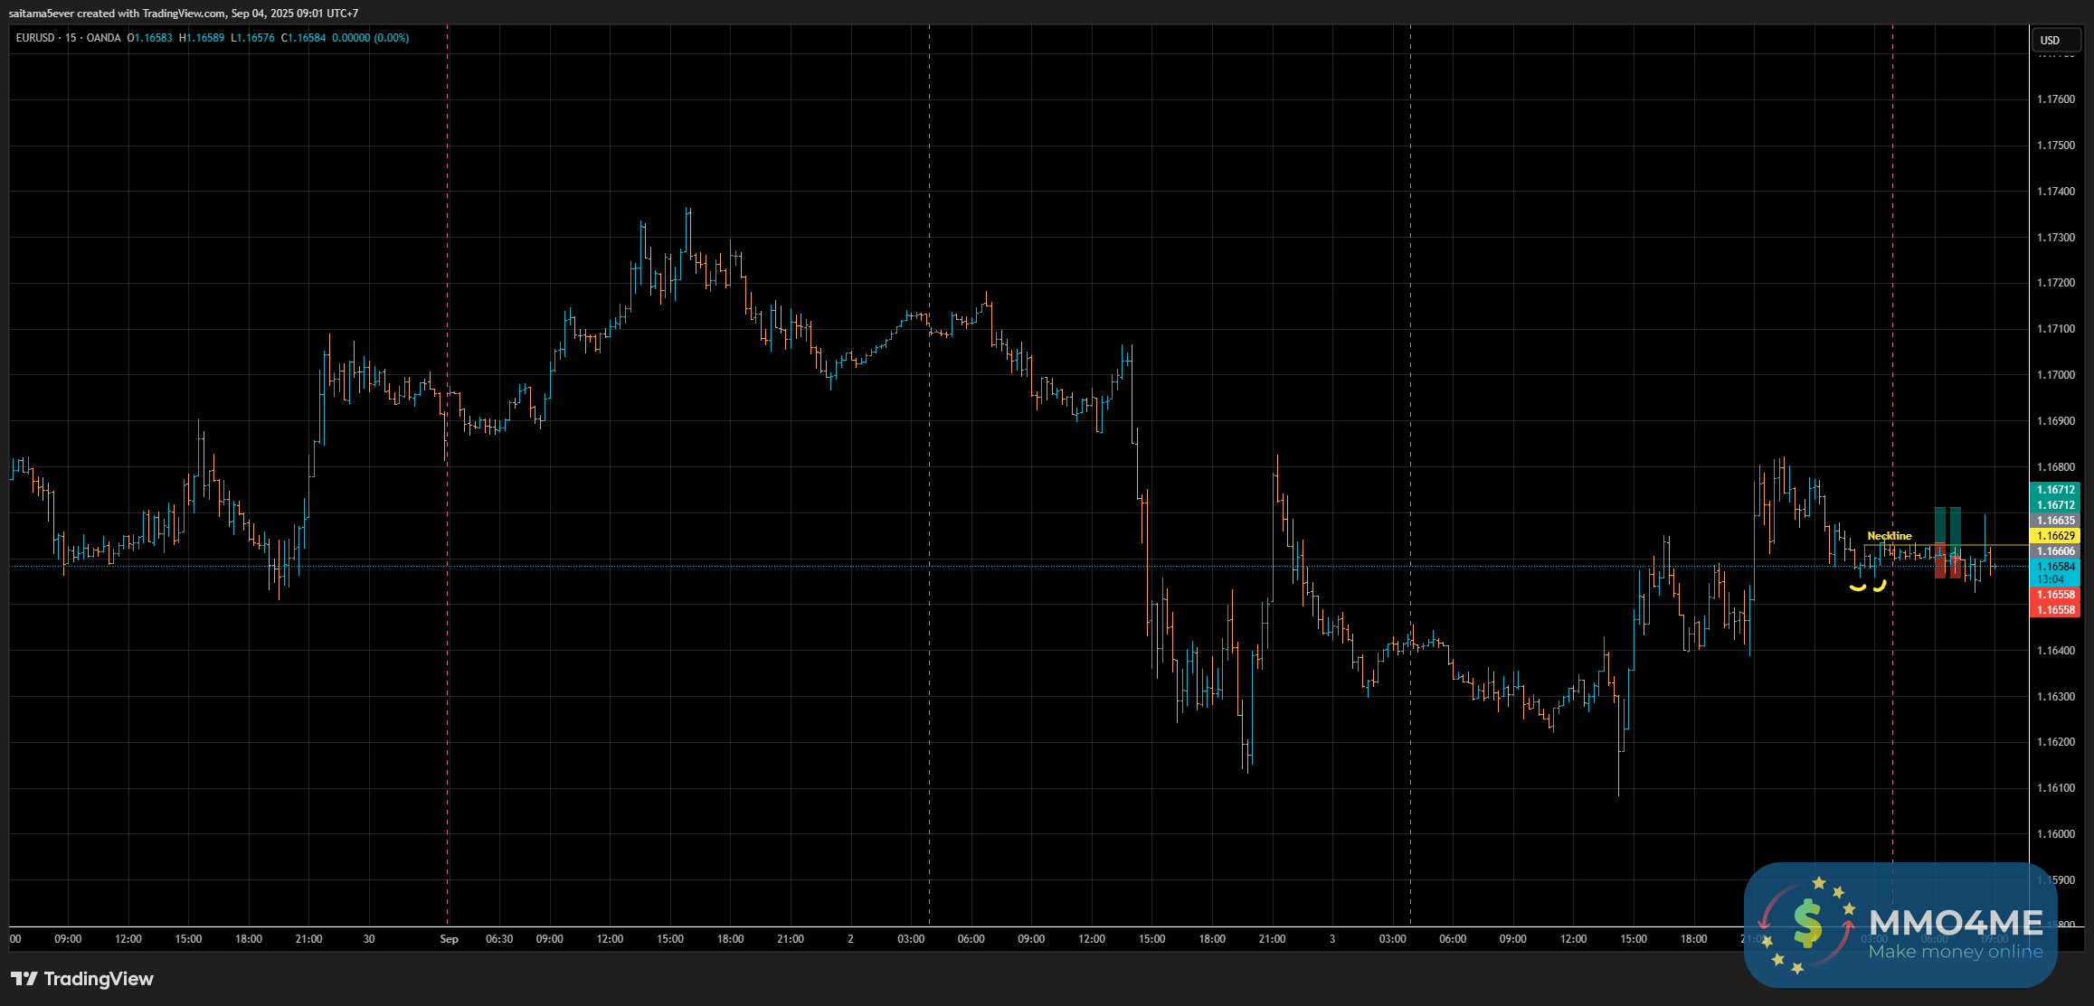
Task: Open the USD currency selector
Action: coord(2050,40)
